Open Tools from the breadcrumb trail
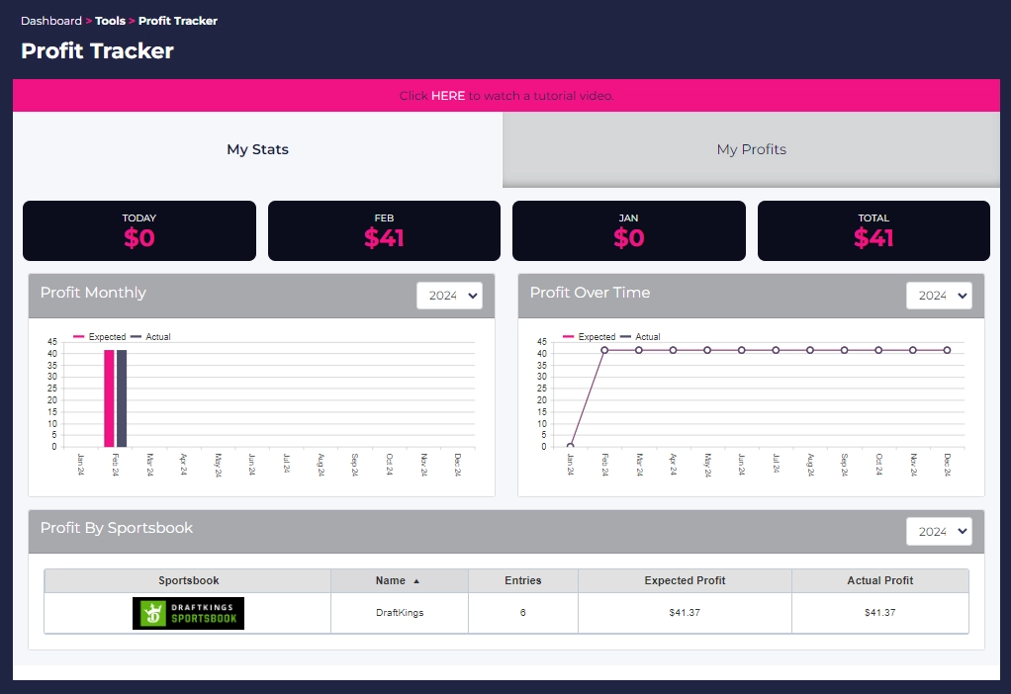 [110, 20]
